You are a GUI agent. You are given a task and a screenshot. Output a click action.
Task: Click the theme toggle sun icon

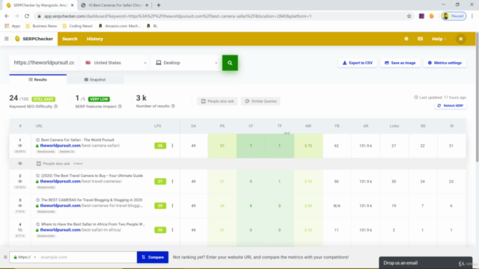pos(406,39)
